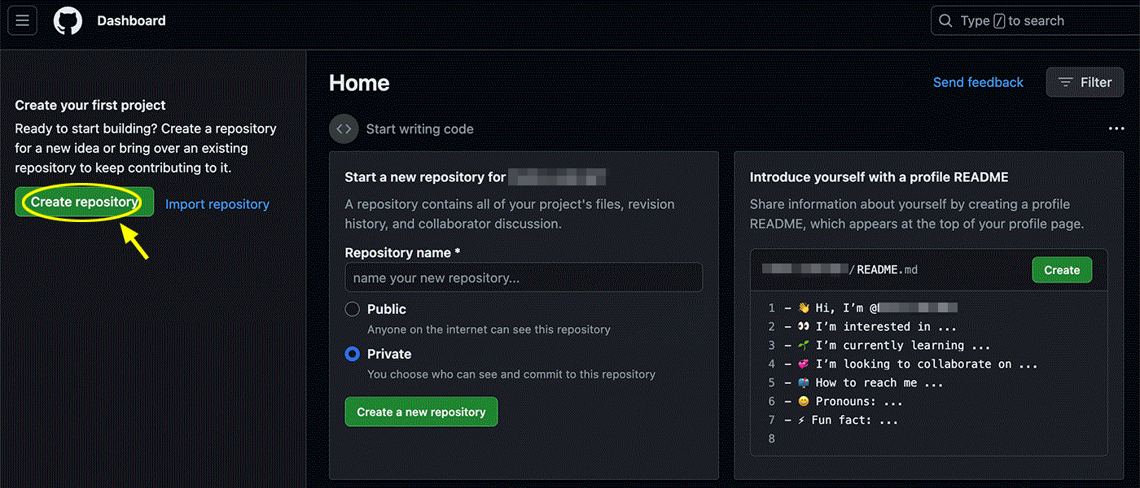Focus the Repository name input field
The width and height of the screenshot is (1140, 488).
tap(524, 277)
